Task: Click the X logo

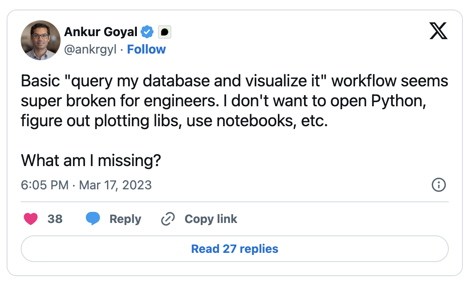Action: 438,32
